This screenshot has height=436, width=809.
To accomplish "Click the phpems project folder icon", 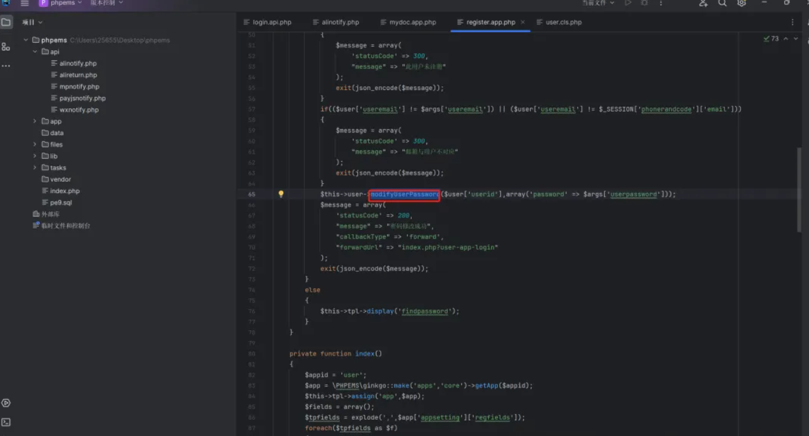I will pos(36,40).
